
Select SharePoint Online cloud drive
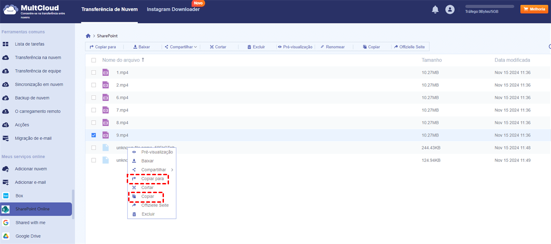point(36,209)
